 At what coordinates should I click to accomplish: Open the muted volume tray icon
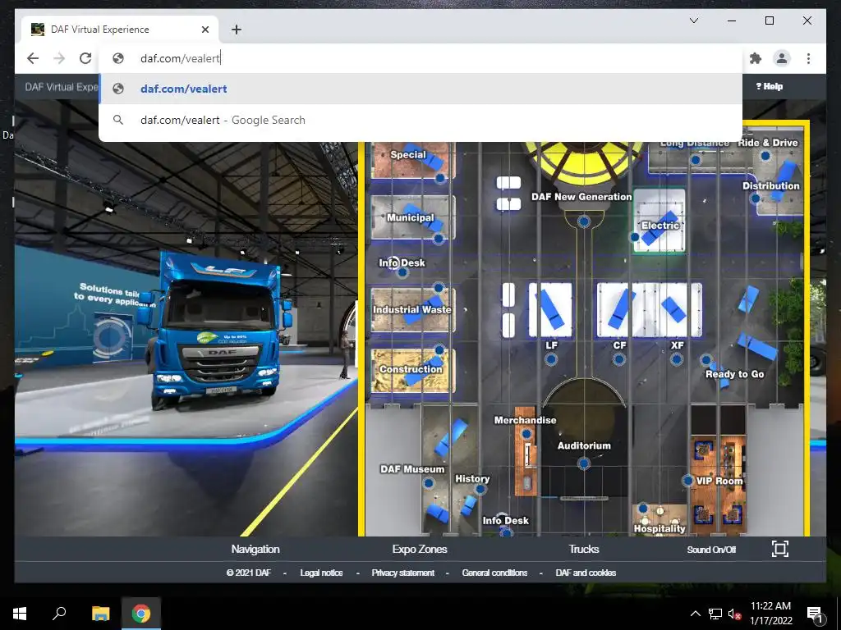[734, 614]
